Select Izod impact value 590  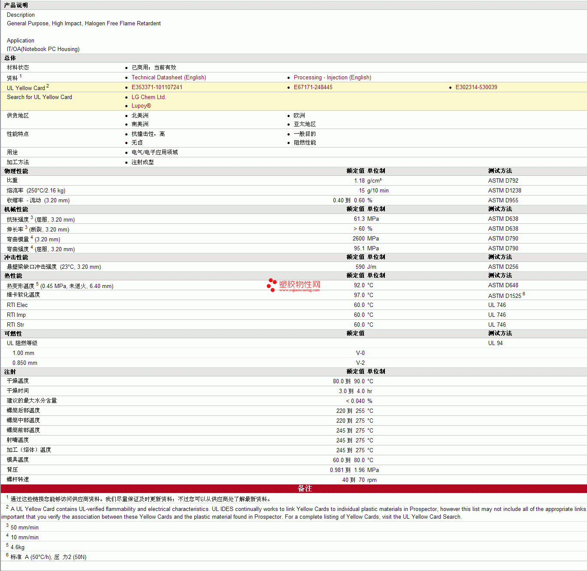[360, 267]
